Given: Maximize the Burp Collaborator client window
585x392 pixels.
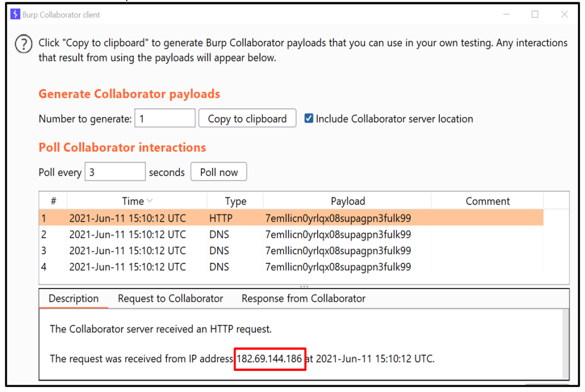Looking at the screenshot, I should point(535,14).
